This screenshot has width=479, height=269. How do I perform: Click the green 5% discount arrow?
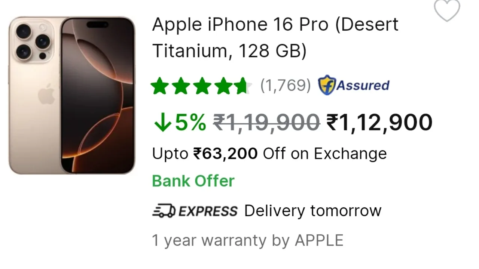(x=162, y=123)
